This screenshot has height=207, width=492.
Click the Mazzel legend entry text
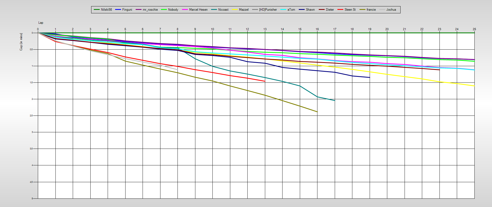point(244,10)
